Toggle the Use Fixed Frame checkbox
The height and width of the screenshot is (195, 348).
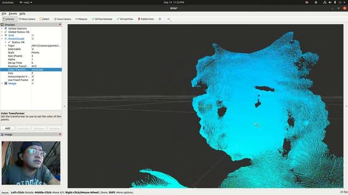[33, 80]
